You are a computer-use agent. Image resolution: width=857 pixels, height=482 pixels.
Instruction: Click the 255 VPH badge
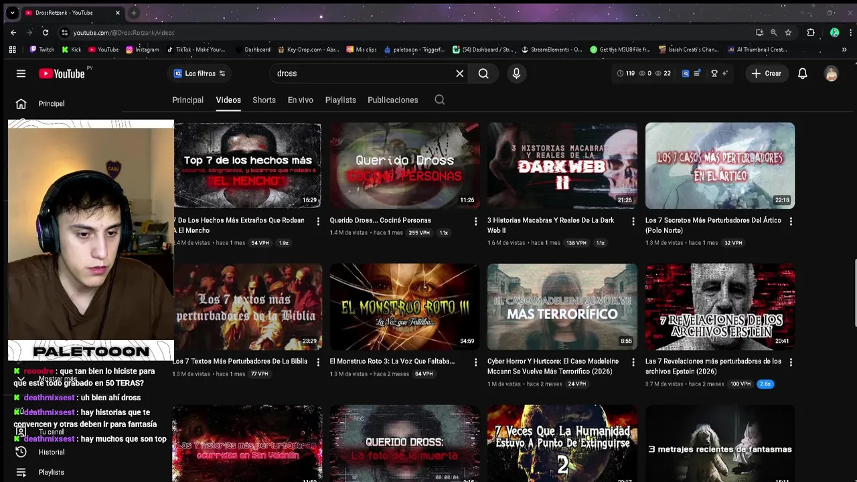419,233
